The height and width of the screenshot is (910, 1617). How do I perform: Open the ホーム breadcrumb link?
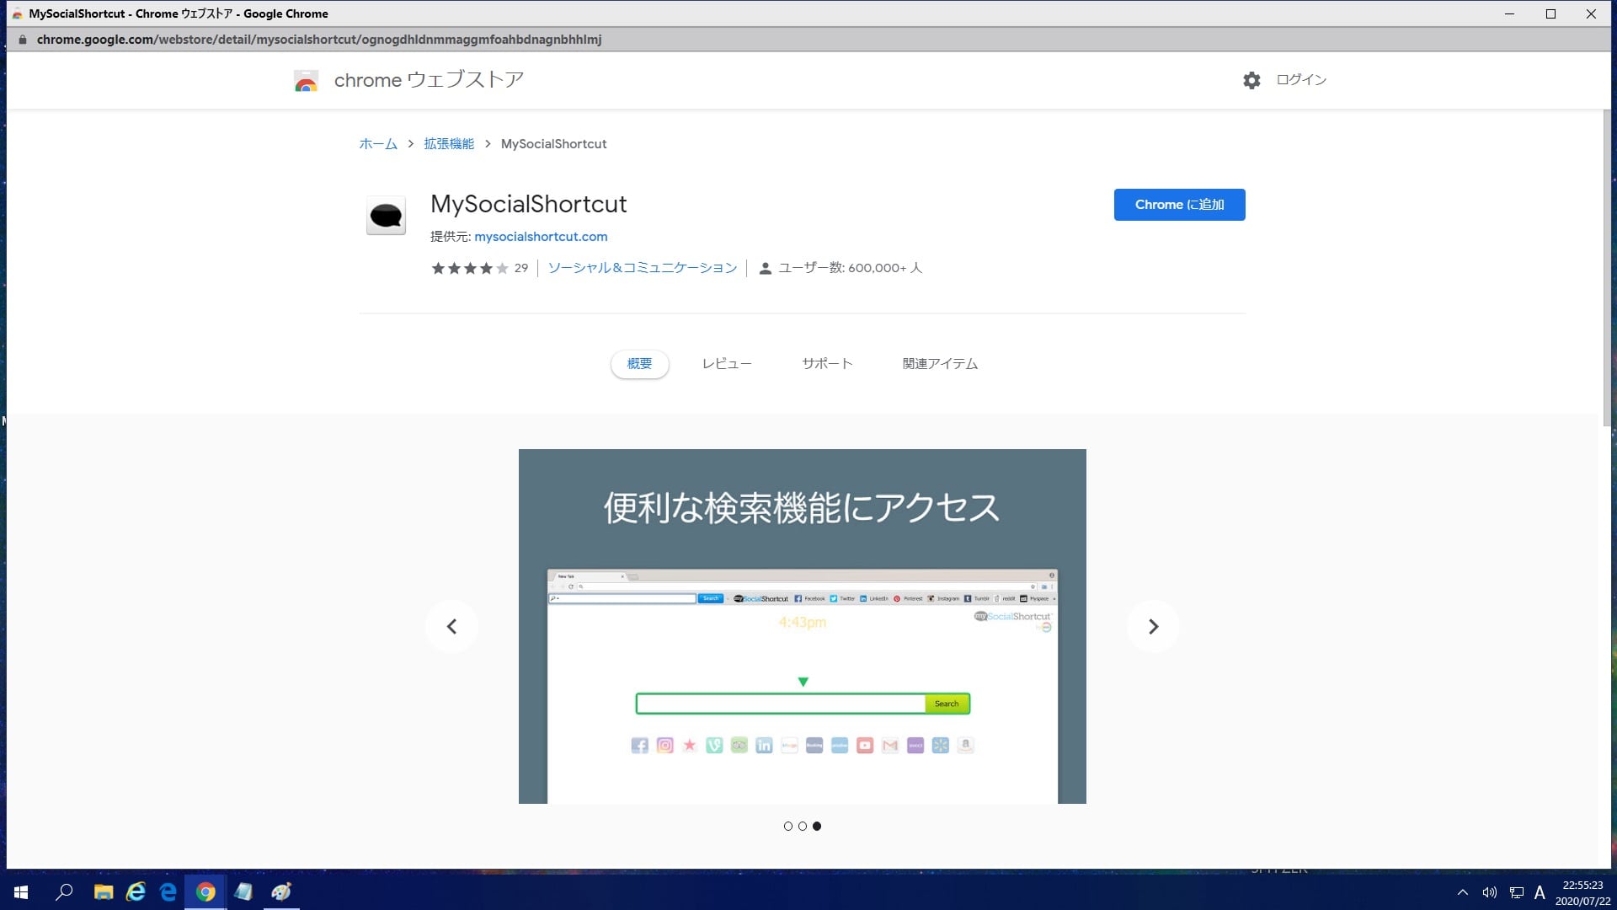[378, 144]
